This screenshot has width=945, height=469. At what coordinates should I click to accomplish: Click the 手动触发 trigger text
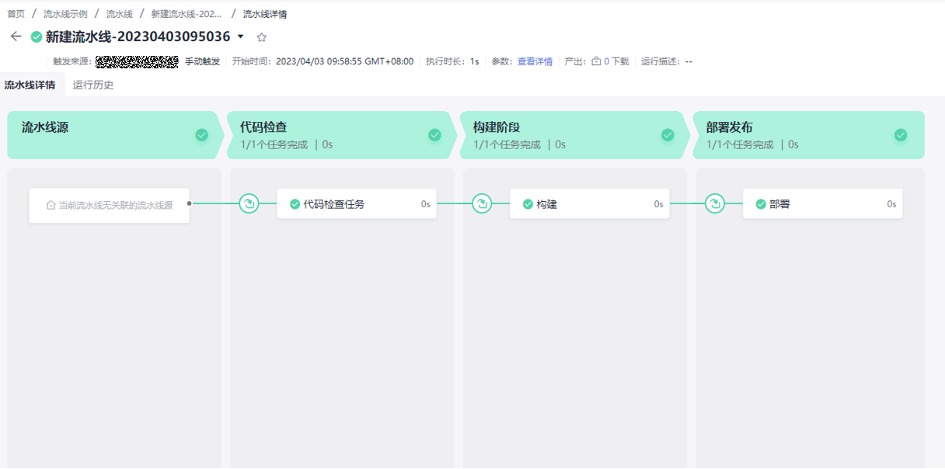click(x=202, y=61)
